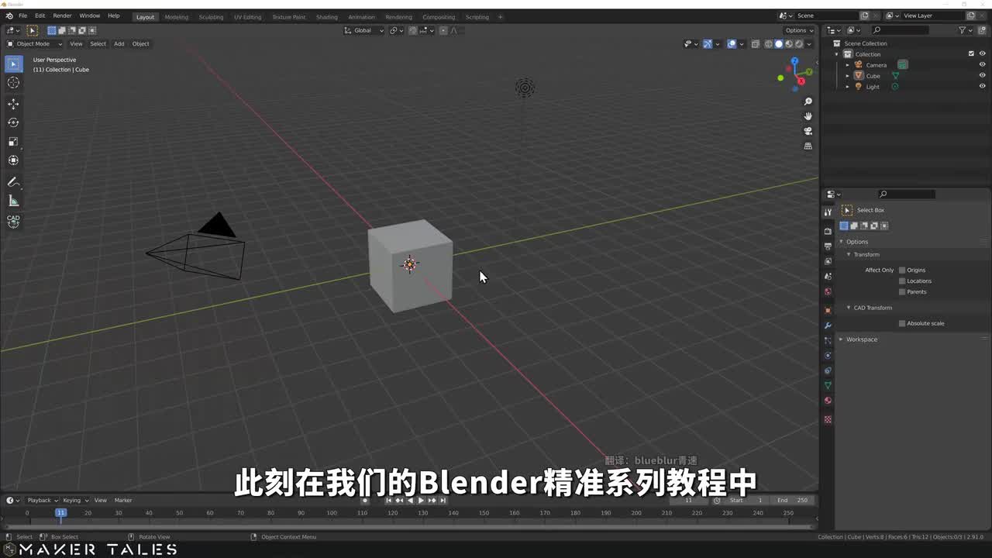Select the Measure tool
The width and height of the screenshot is (992, 558).
click(x=13, y=201)
